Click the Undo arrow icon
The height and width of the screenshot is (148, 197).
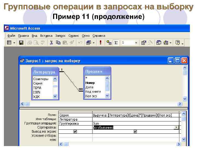pos(80,42)
